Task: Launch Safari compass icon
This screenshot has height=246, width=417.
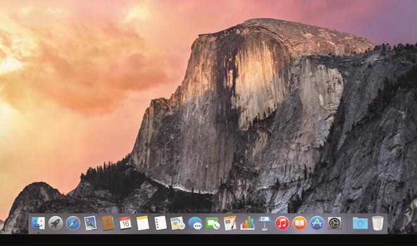Action: pos(73,223)
